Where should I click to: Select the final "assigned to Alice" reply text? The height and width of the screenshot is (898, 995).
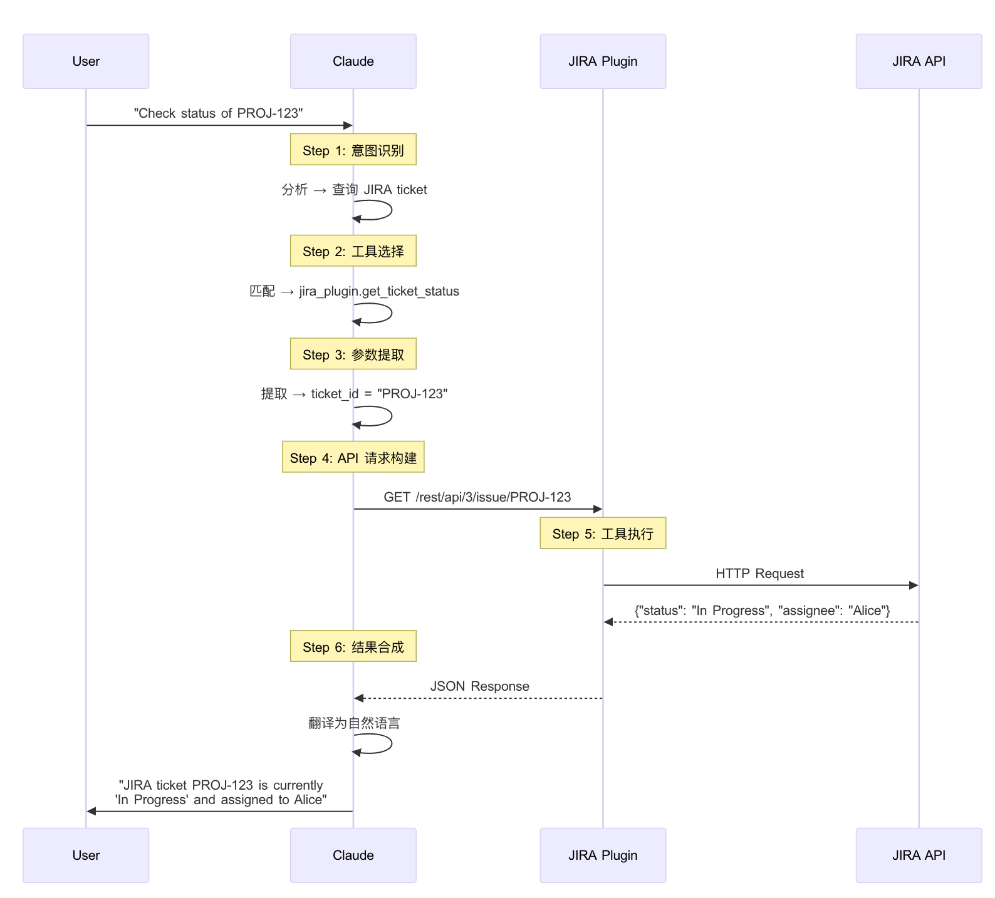click(x=221, y=792)
